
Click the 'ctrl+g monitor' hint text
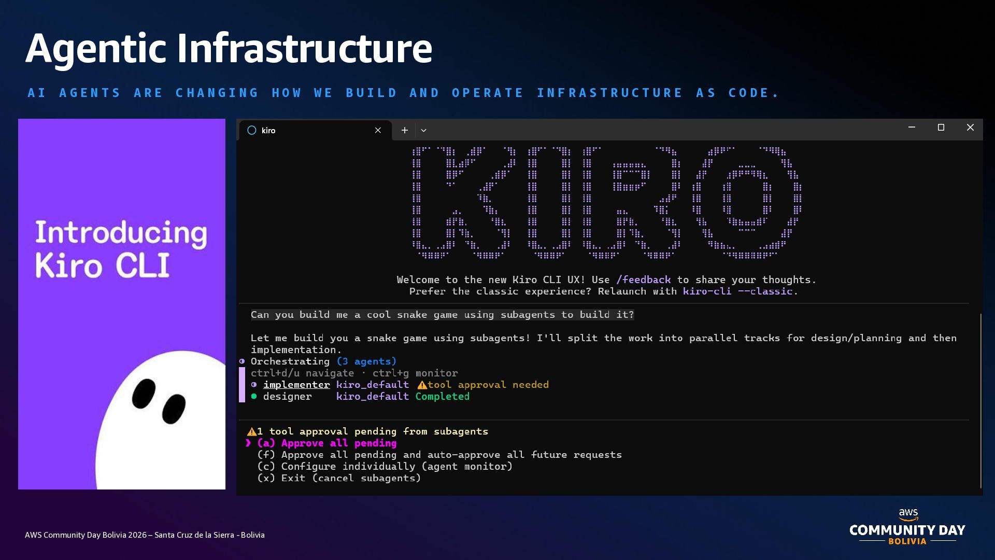(x=415, y=373)
